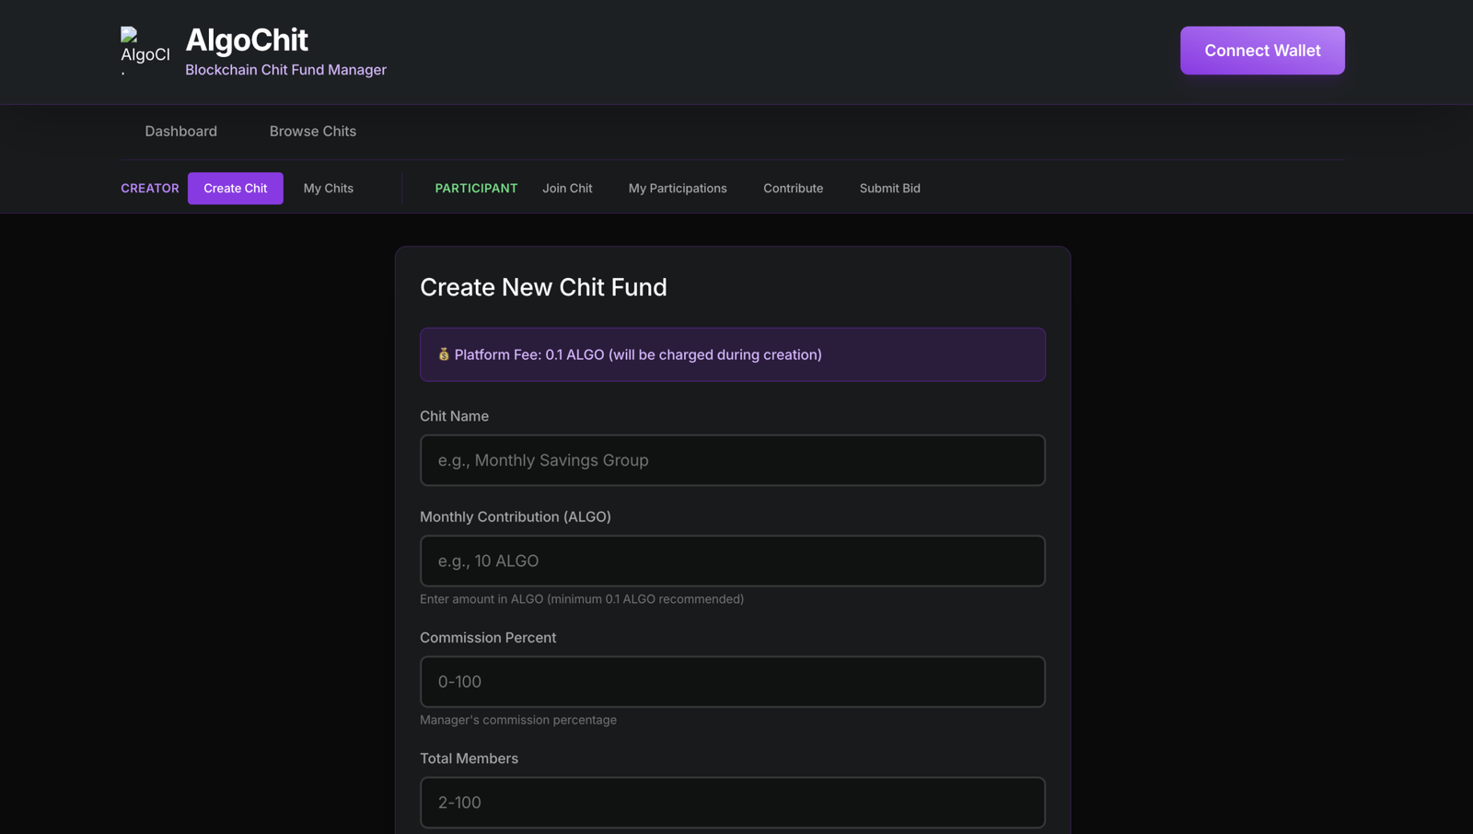
Task: Click the AlgoChit title text
Action: pyautogui.click(x=247, y=41)
